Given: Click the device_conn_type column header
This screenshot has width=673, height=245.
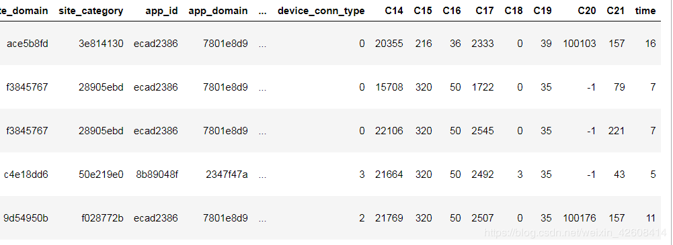Looking at the screenshot, I should 321,11.
